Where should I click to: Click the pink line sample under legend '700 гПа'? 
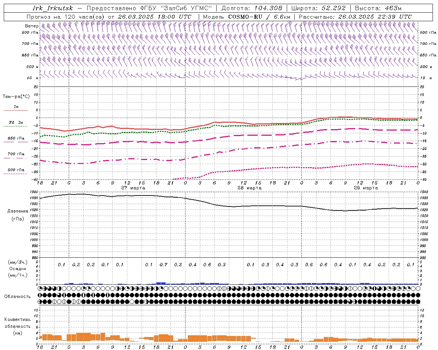click(15, 158)
